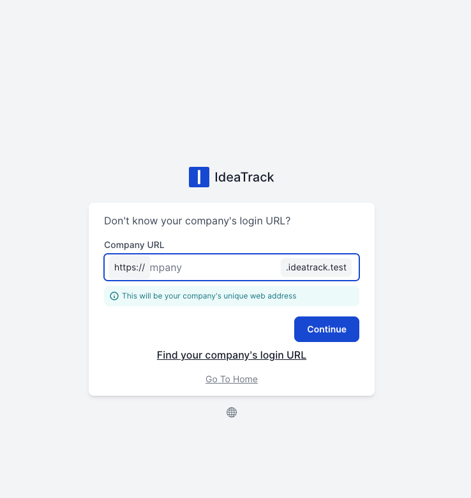Click the unique web address hint text

(x=209, y=296)
